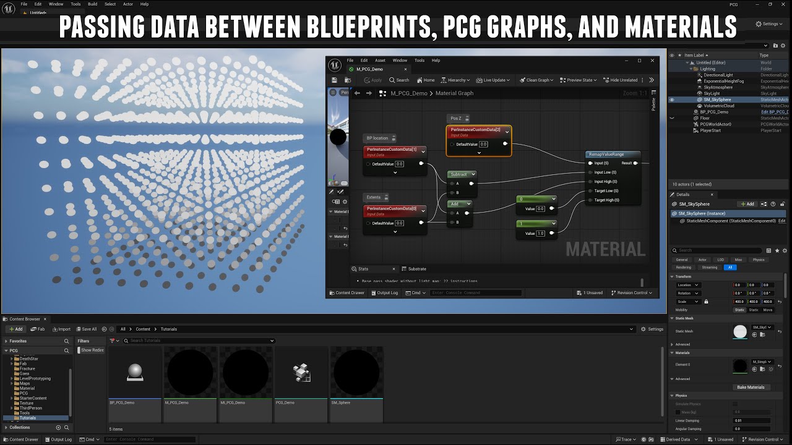Click the Details search field
792x445 pixels.
(718, 250)
